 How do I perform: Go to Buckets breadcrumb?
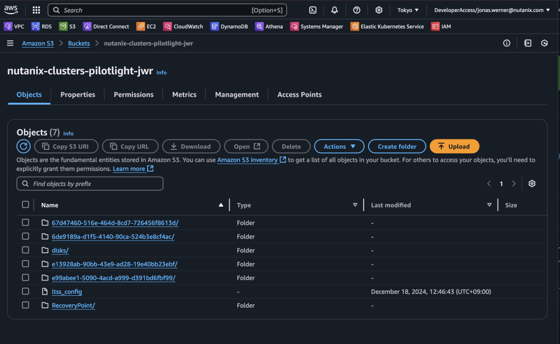[79, 43]
